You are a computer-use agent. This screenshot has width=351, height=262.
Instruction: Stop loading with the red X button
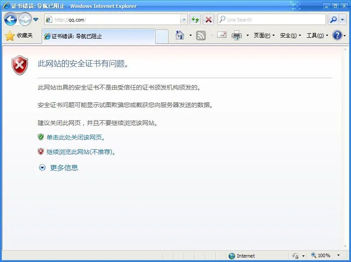coord(208,20)
